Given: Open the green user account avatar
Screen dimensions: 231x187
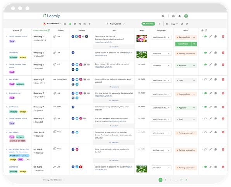Looking at the screenshot, I should 186,16.
